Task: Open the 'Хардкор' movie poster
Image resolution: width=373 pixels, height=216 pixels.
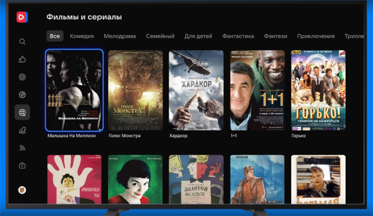Action: click(x=196, y=90)
